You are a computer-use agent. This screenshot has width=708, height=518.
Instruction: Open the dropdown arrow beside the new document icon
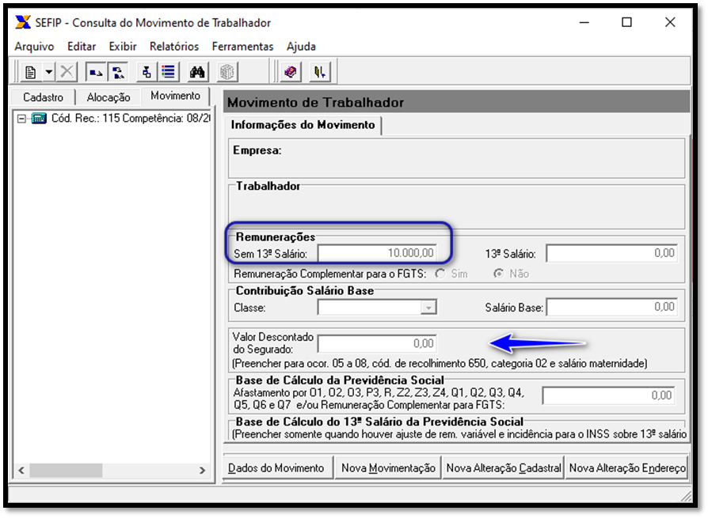49,72
